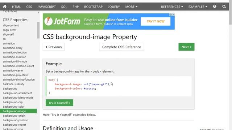Open align-self in sidebar
This screenshot has height=130, width=232.
click(x=8, y=35)
